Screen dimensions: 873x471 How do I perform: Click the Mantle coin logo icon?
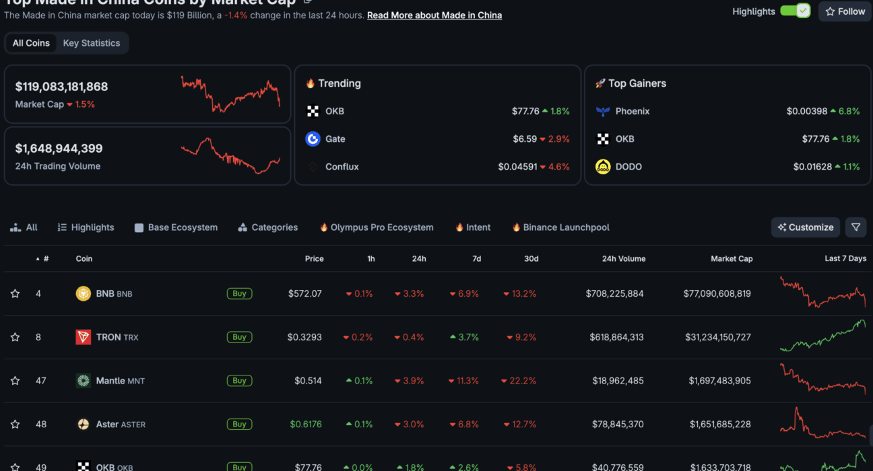83,381
